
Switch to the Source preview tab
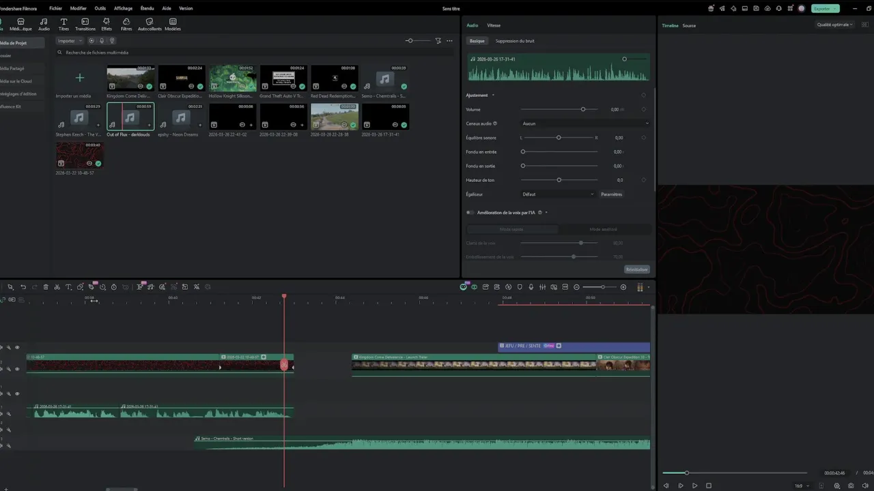point(689,25)
